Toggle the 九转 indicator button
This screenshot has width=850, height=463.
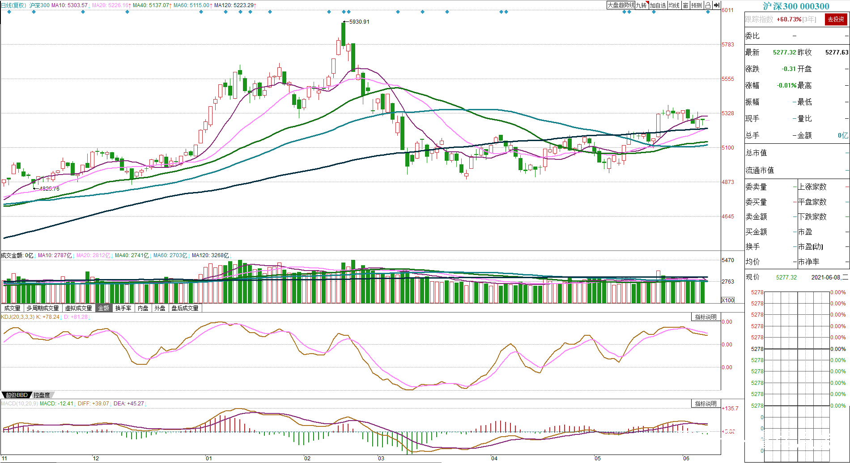pyautogui.click(x=642, y=5)
